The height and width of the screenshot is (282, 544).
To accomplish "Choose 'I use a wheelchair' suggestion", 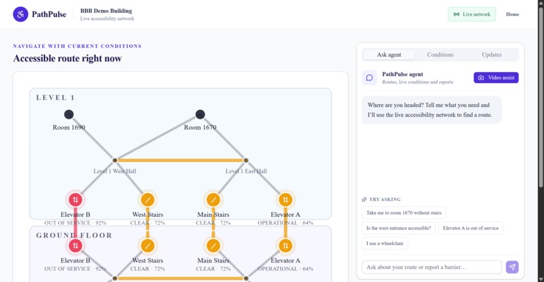I will [x=385, y=243].
